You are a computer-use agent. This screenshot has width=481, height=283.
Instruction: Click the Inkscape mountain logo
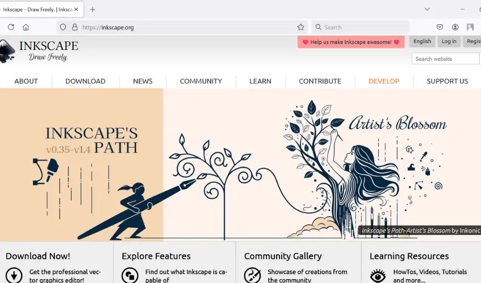point(7,51)
